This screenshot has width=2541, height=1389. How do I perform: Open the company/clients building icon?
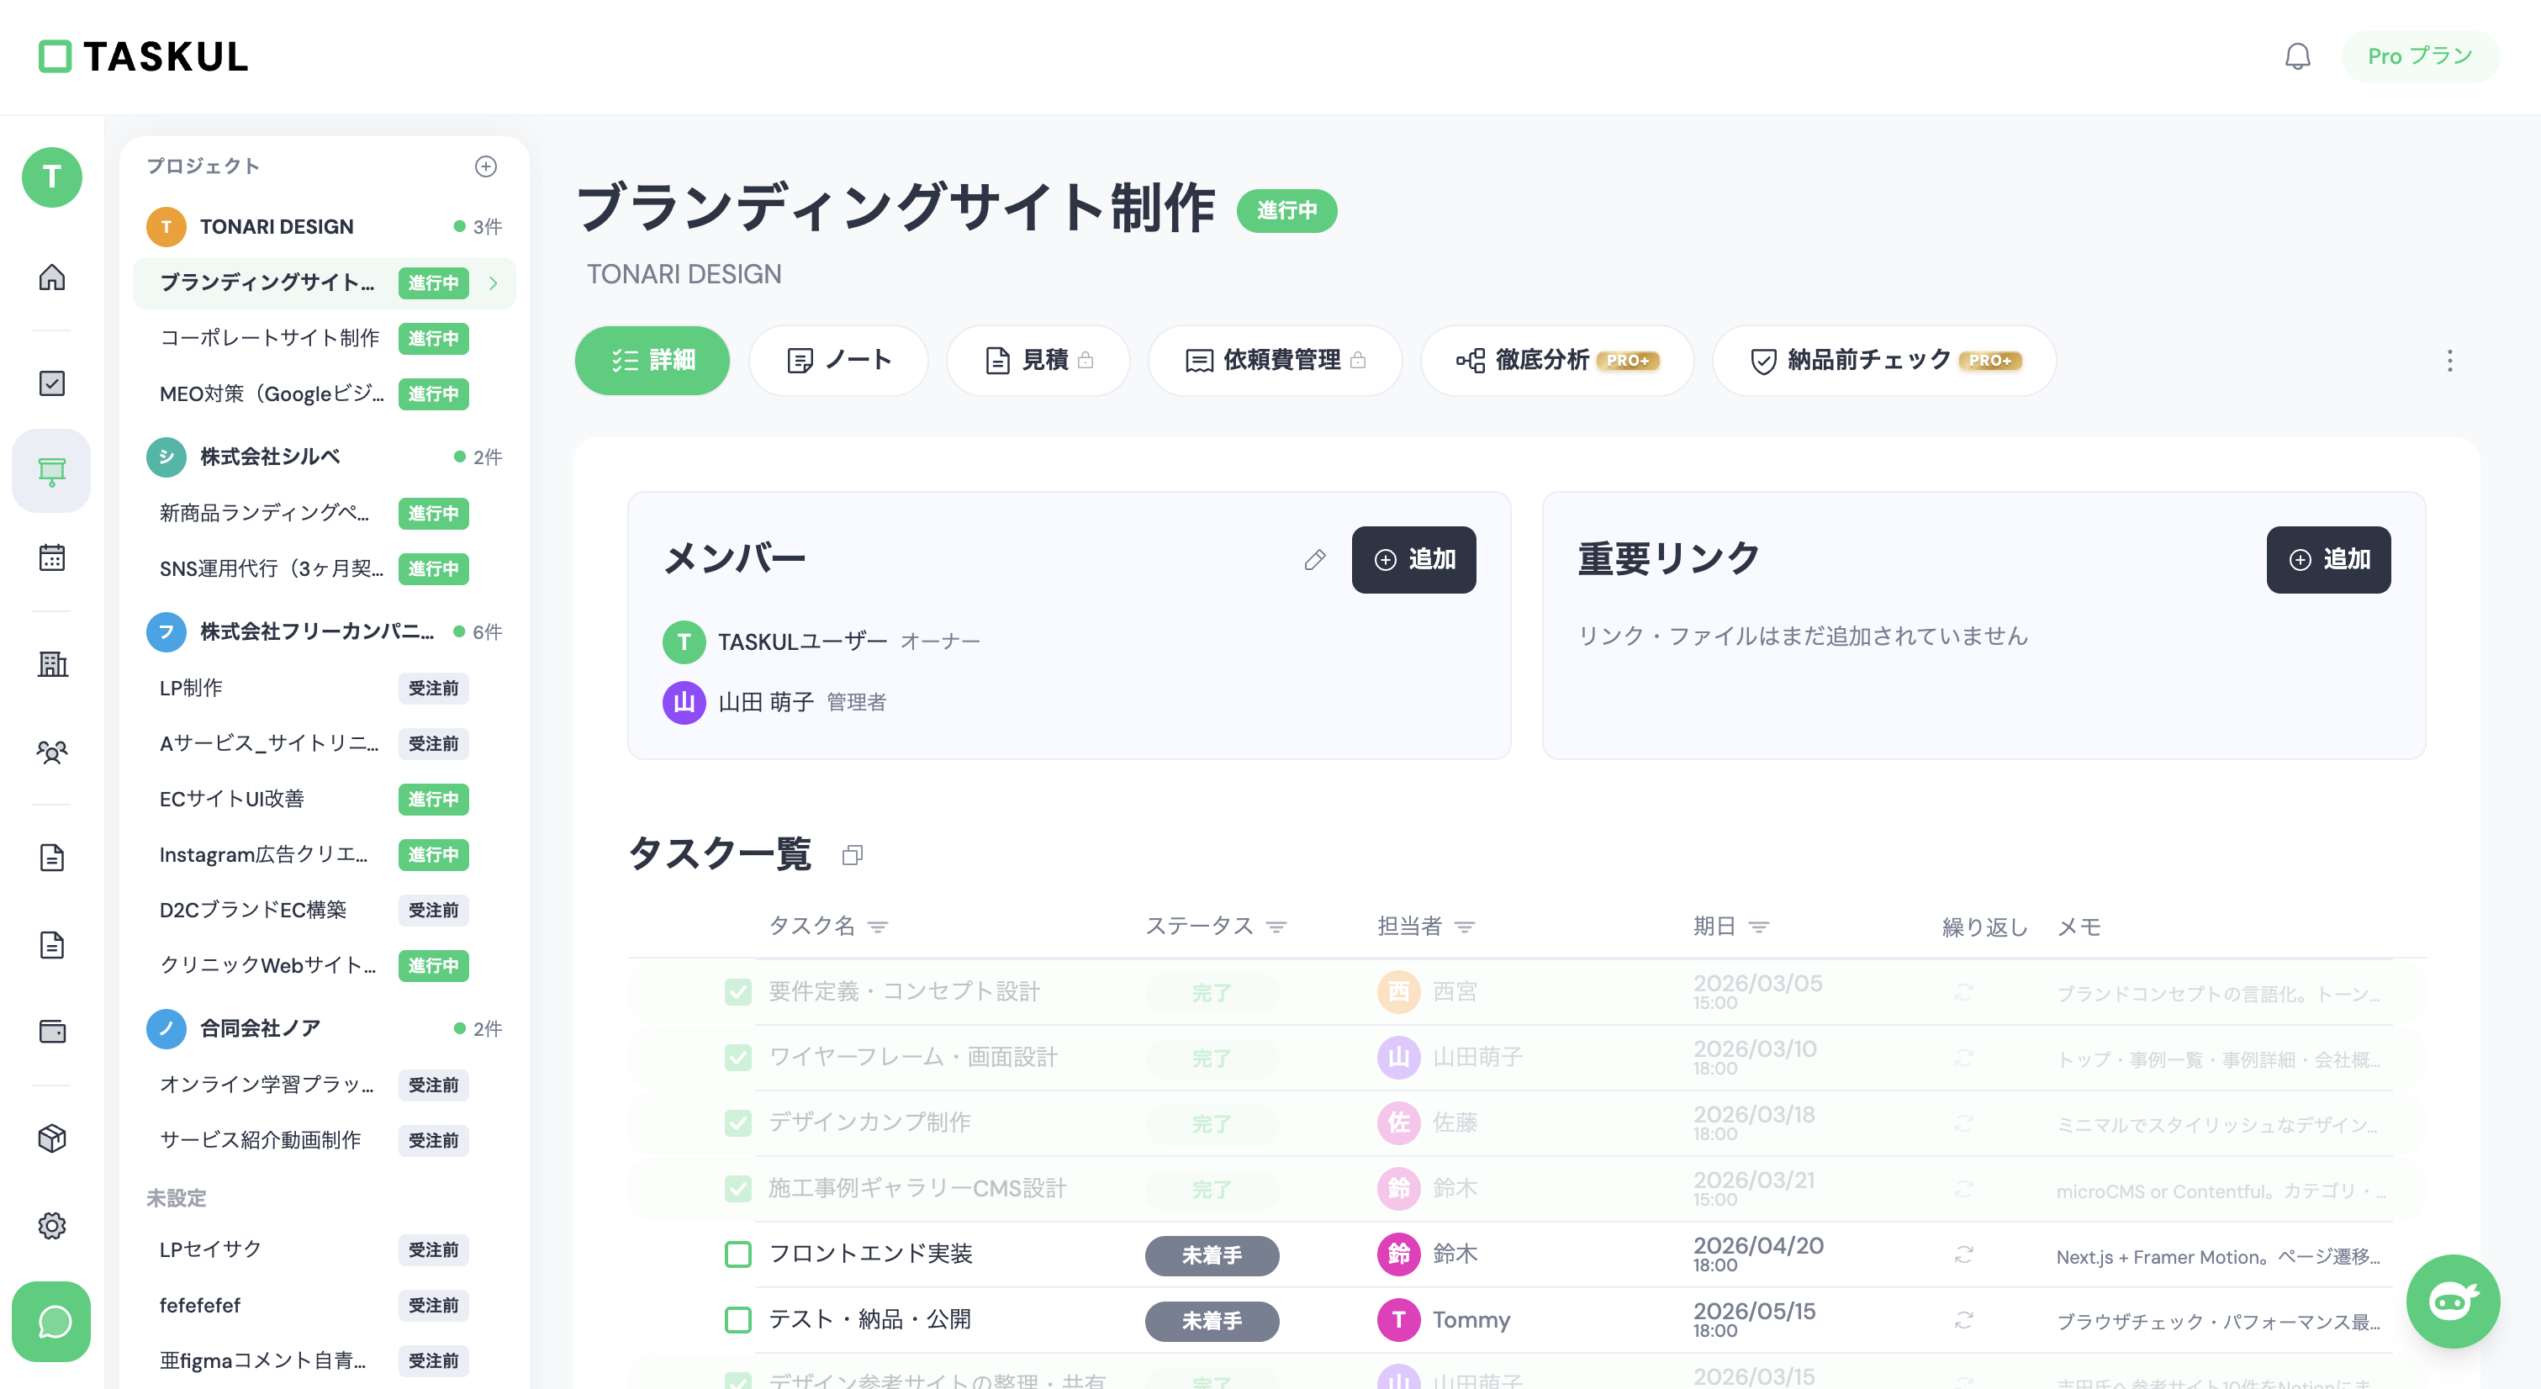click(51, 664)
